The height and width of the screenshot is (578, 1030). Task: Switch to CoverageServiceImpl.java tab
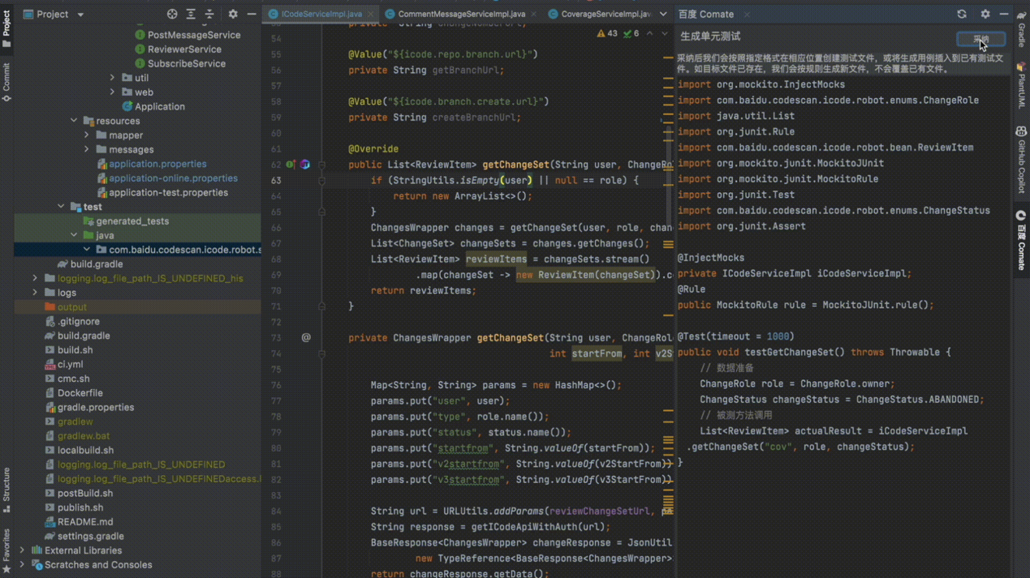tap(606, 15)
